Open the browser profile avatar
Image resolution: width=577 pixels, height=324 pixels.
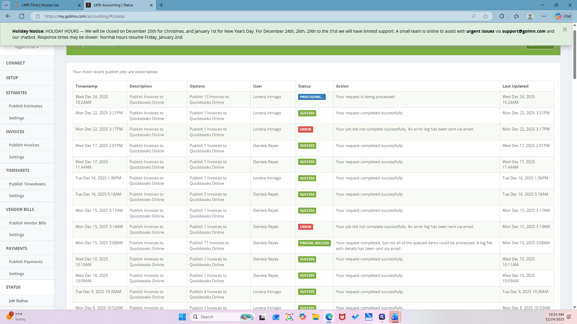tap(530, 16)
